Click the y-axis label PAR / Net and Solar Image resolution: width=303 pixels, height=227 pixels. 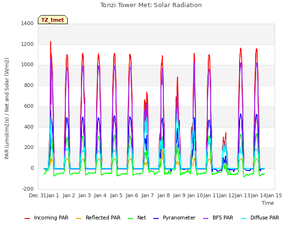[7, 108]
